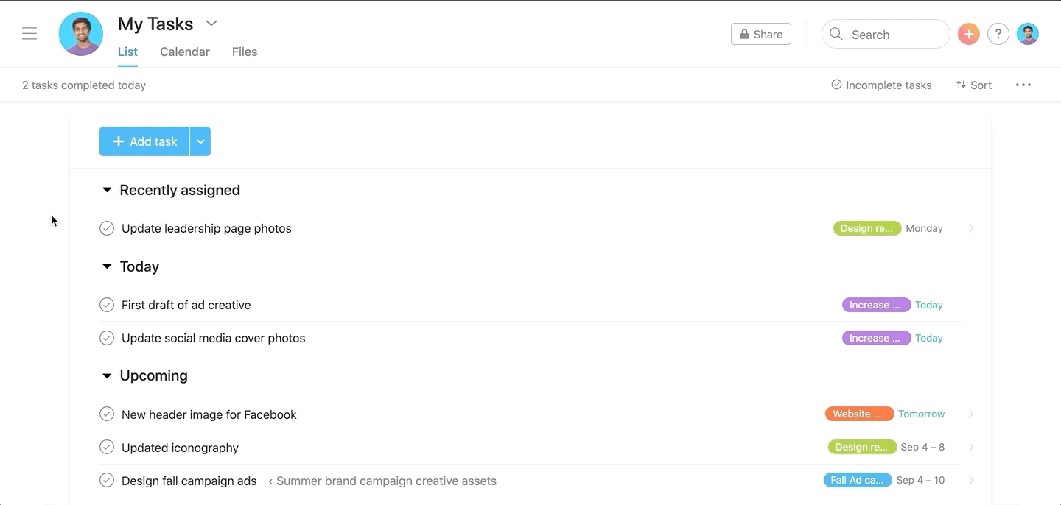Click Today due date on First draft row
Screen dimensions: 1061x505
929,305
